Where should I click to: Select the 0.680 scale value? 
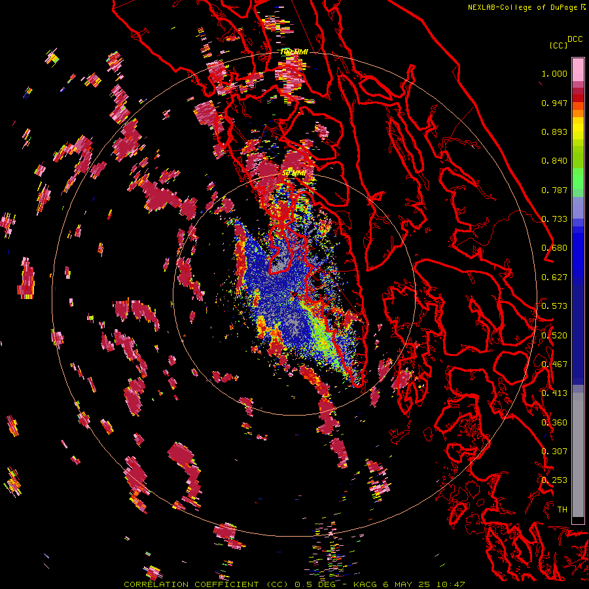click(x=554, y=248)
